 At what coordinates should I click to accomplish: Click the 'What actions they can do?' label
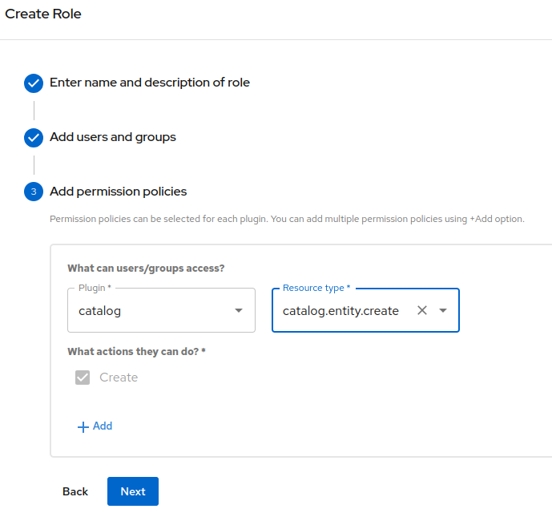[136, 351]
